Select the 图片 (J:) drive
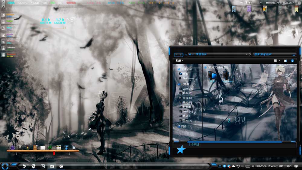The image size is (302, 170). [185, 120]
